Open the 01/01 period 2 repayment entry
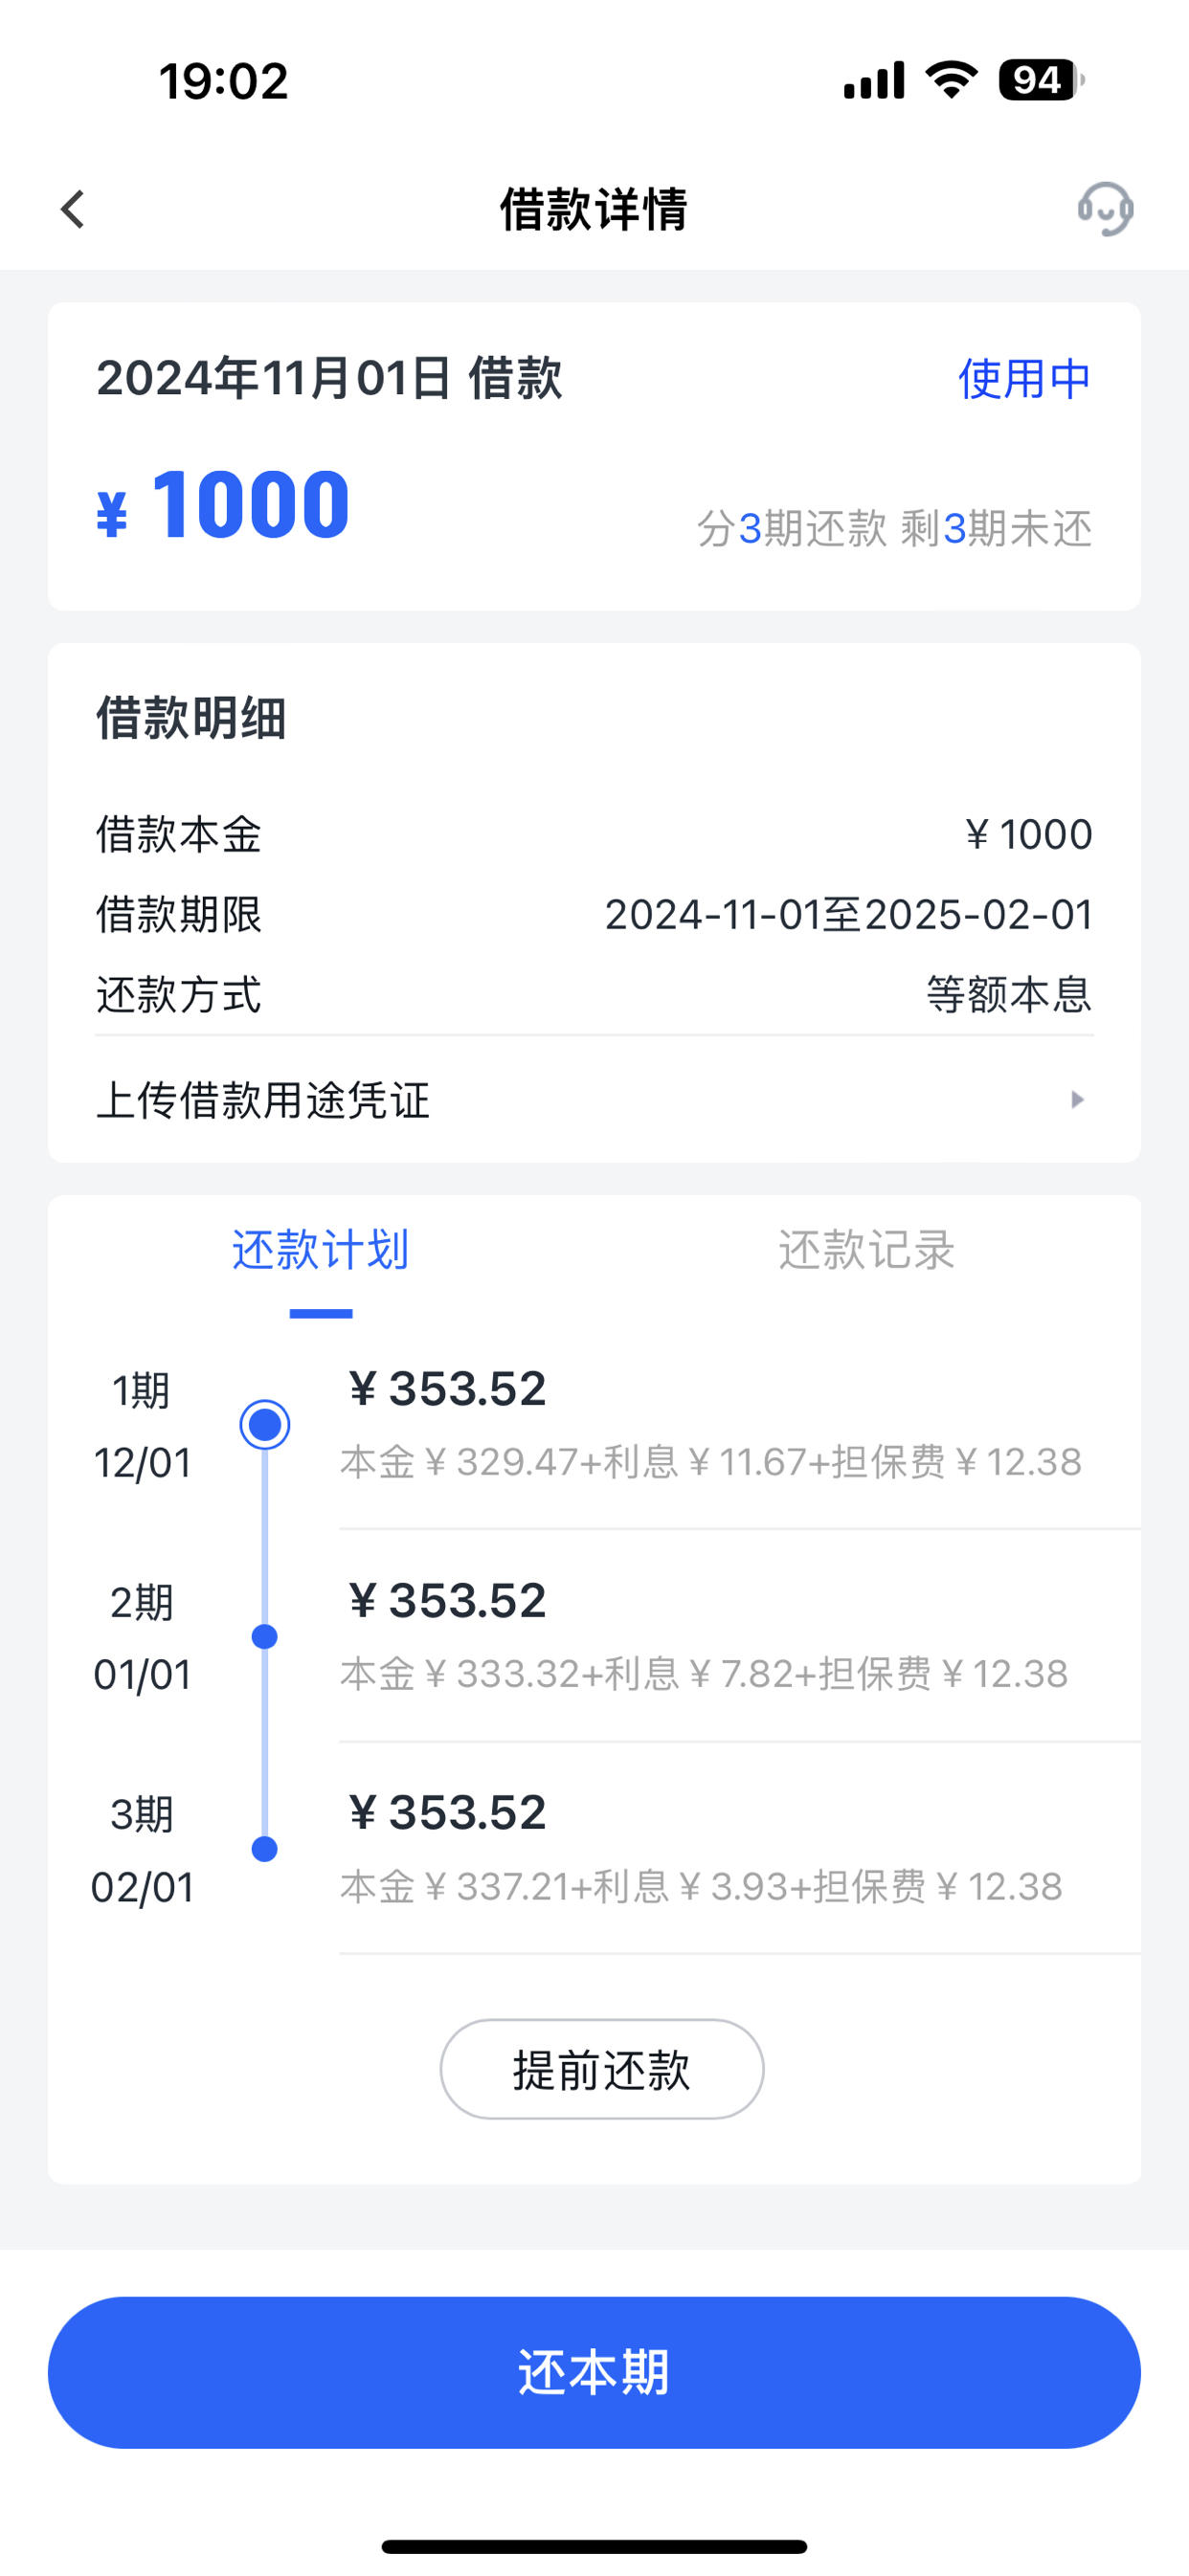This screenshot has width=1189, height=2576. click(x=740, y=1637)
